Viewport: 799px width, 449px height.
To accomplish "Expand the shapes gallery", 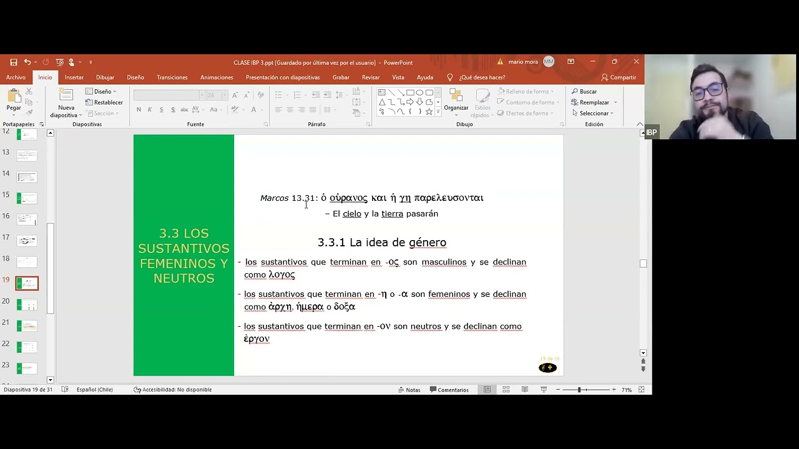I will (438, 112).
